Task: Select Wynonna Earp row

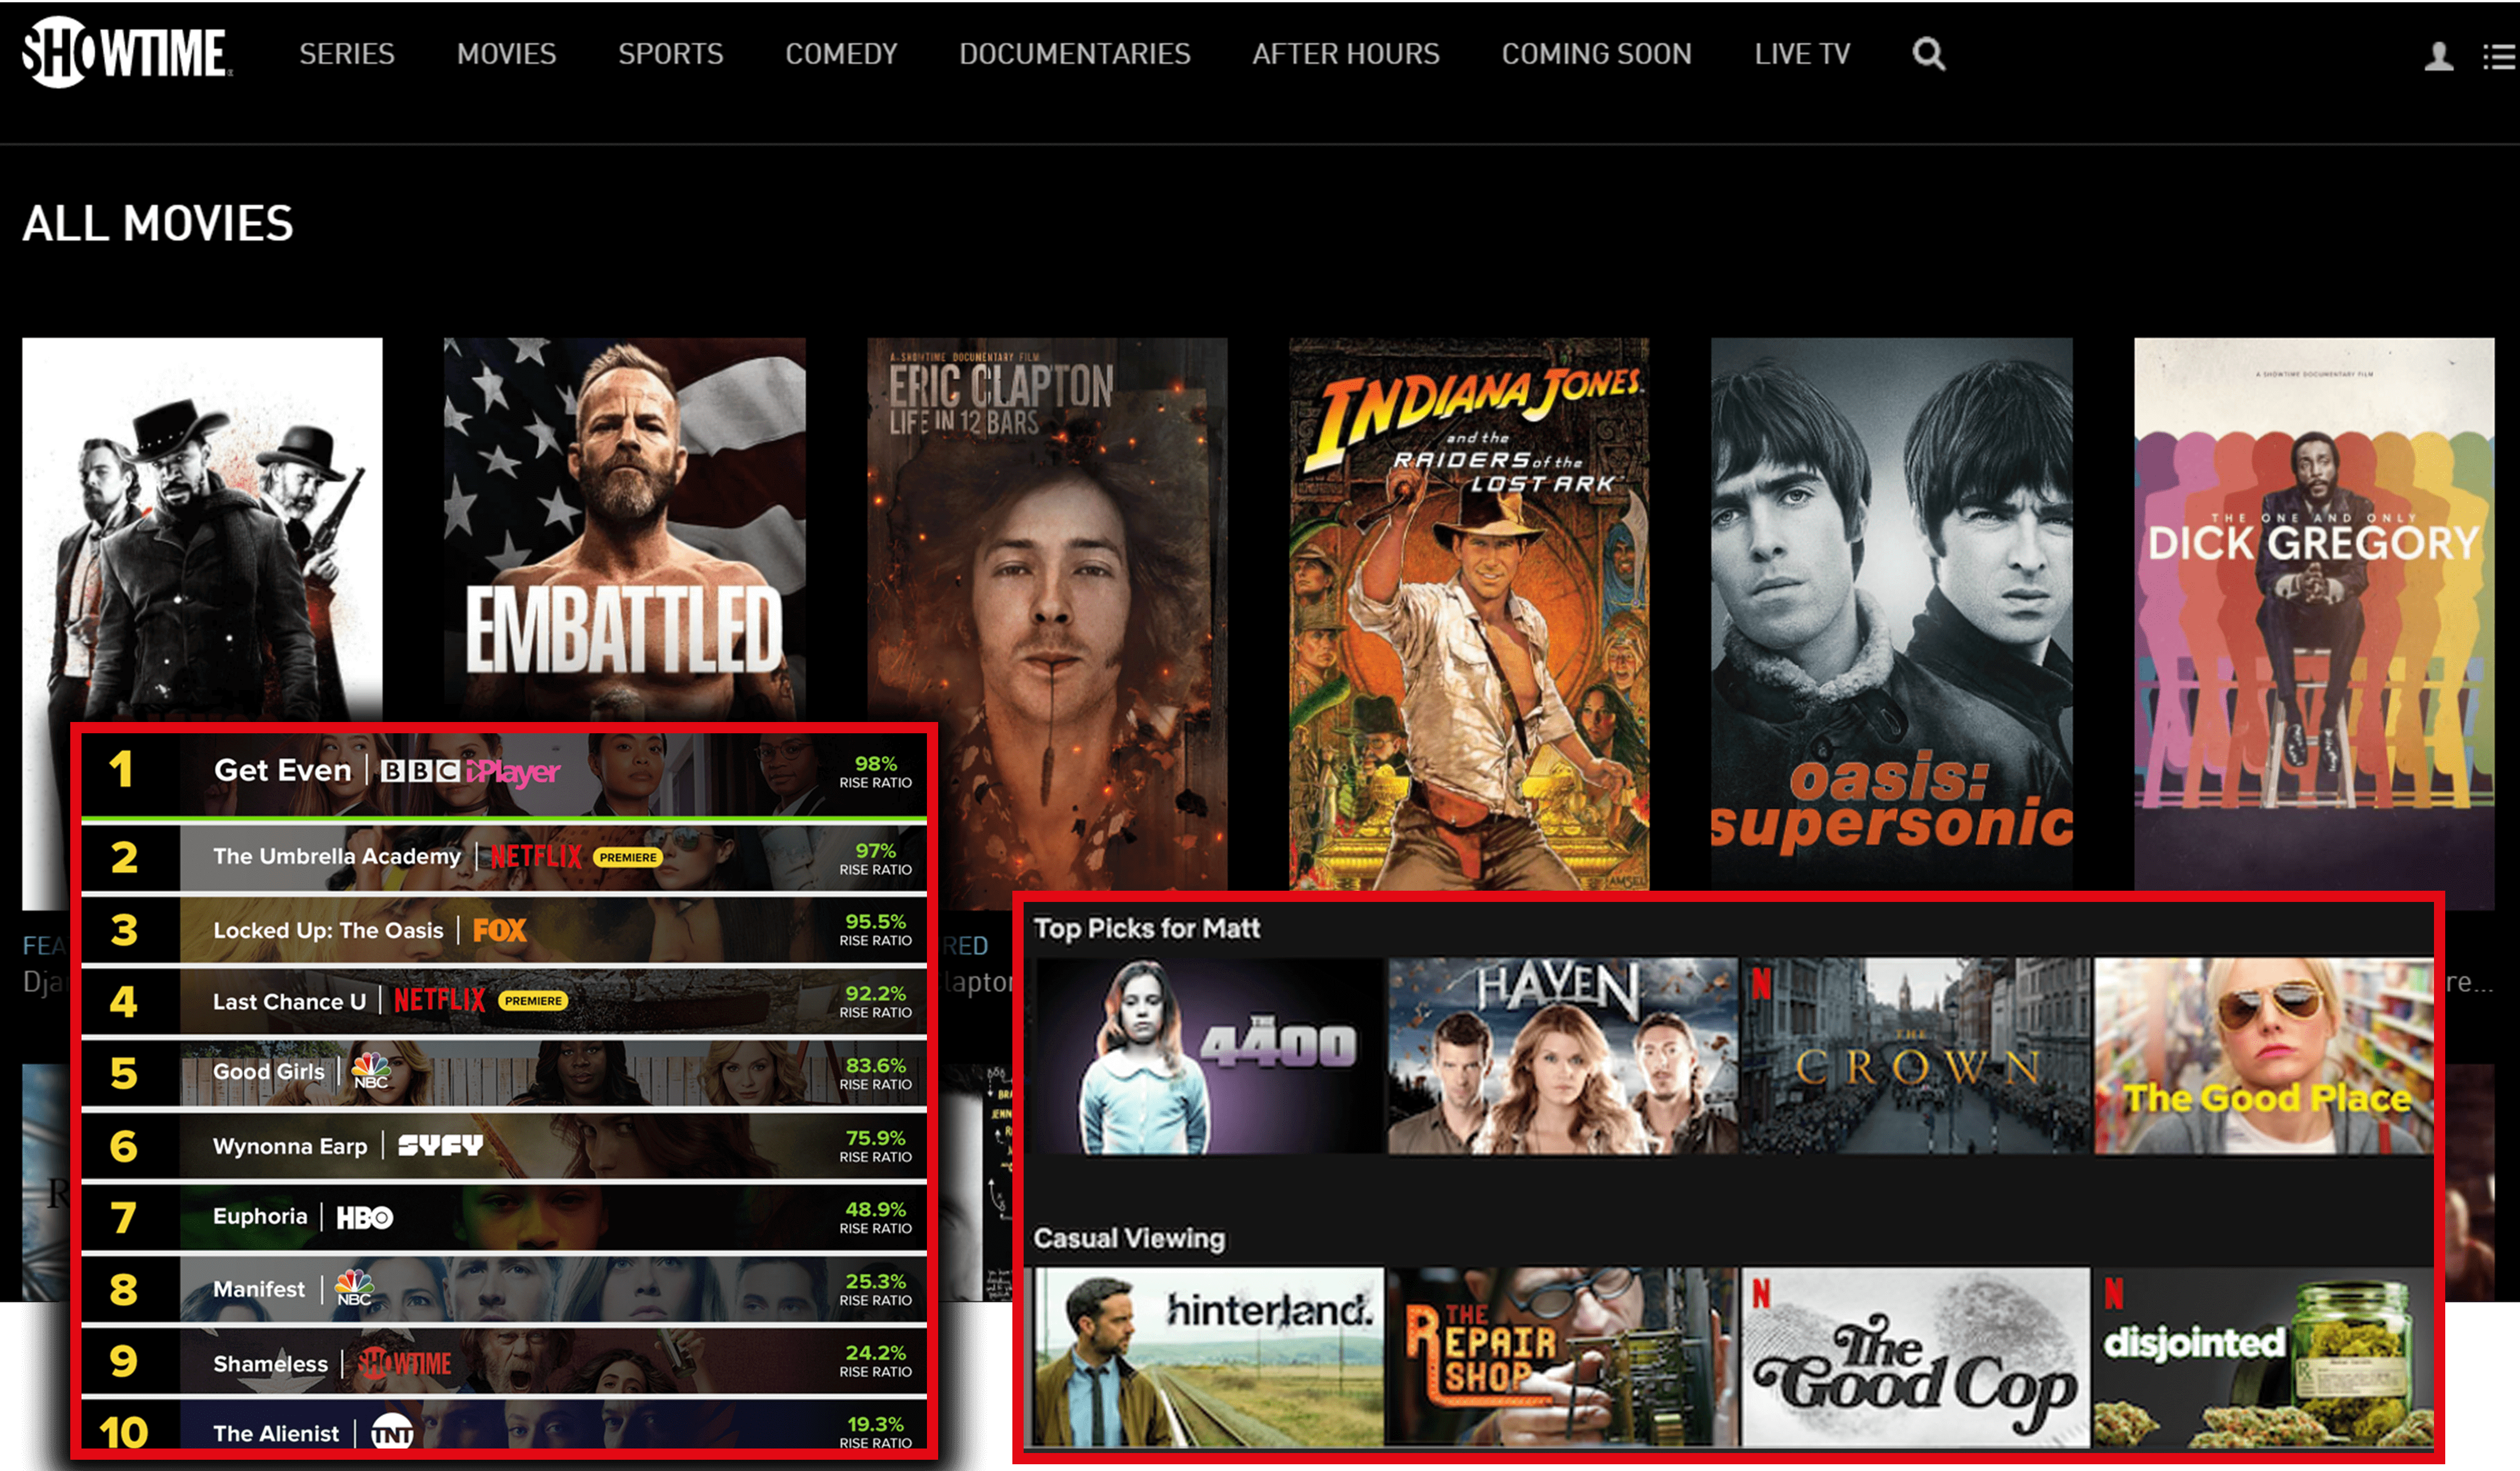Action: point(504,1145)
